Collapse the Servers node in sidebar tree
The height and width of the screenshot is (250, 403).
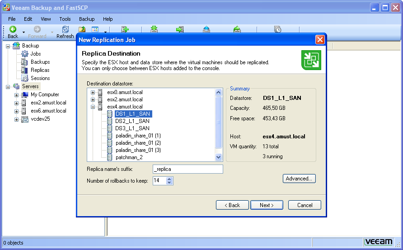point(8,87)
